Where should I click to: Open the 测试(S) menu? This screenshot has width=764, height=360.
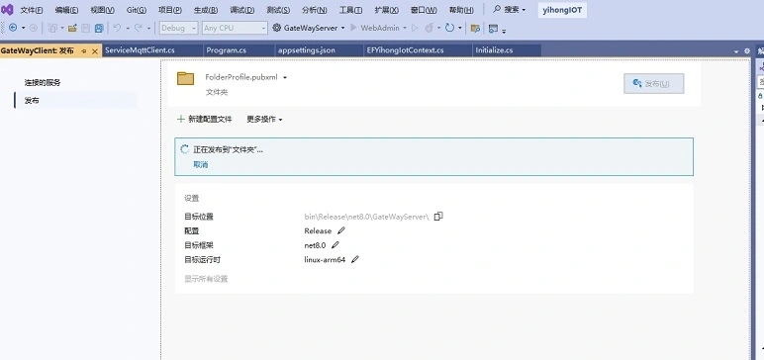pos(278,10)
